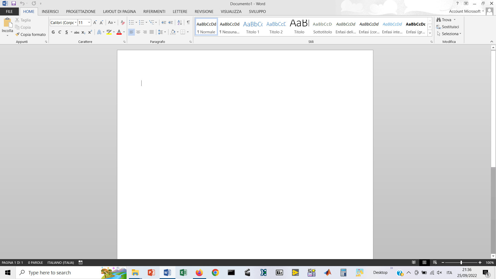Open the font name dropdown
Image resolution: width=496 pixels, height=279 pixels.
point(76,23)
